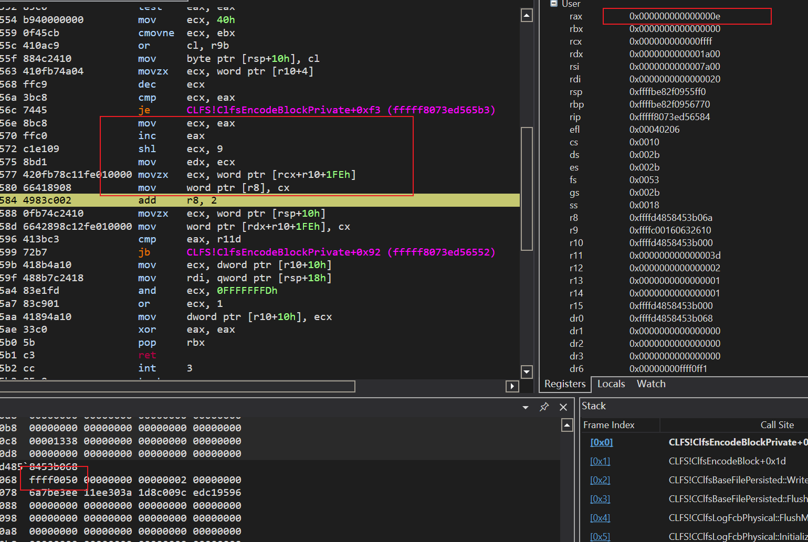Screen dimensions: 808x542
Task: Click the cmovne ecx, ebx instruction
Action: point(186,33)
